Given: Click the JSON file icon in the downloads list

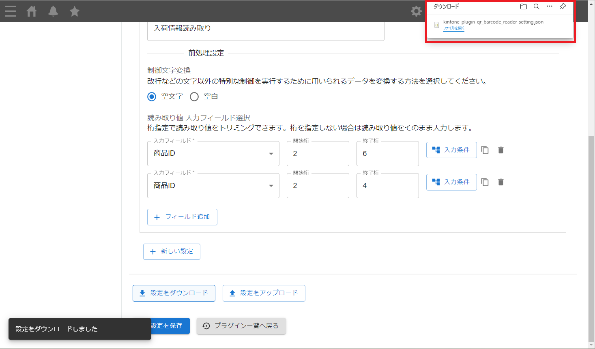Looking at the screenshot, I should pos(436,24).
